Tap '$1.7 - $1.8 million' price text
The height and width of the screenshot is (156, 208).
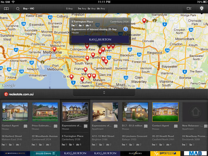(x=132, y=125)
